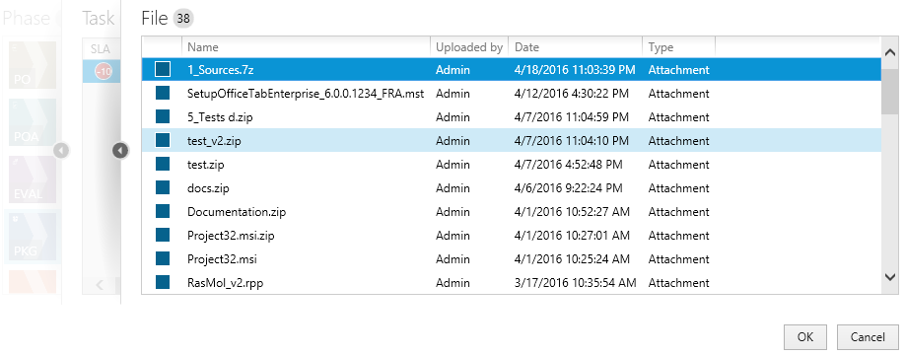
Task: Tick the checkbox for test_v2.zip
Action: coord(163,140)
